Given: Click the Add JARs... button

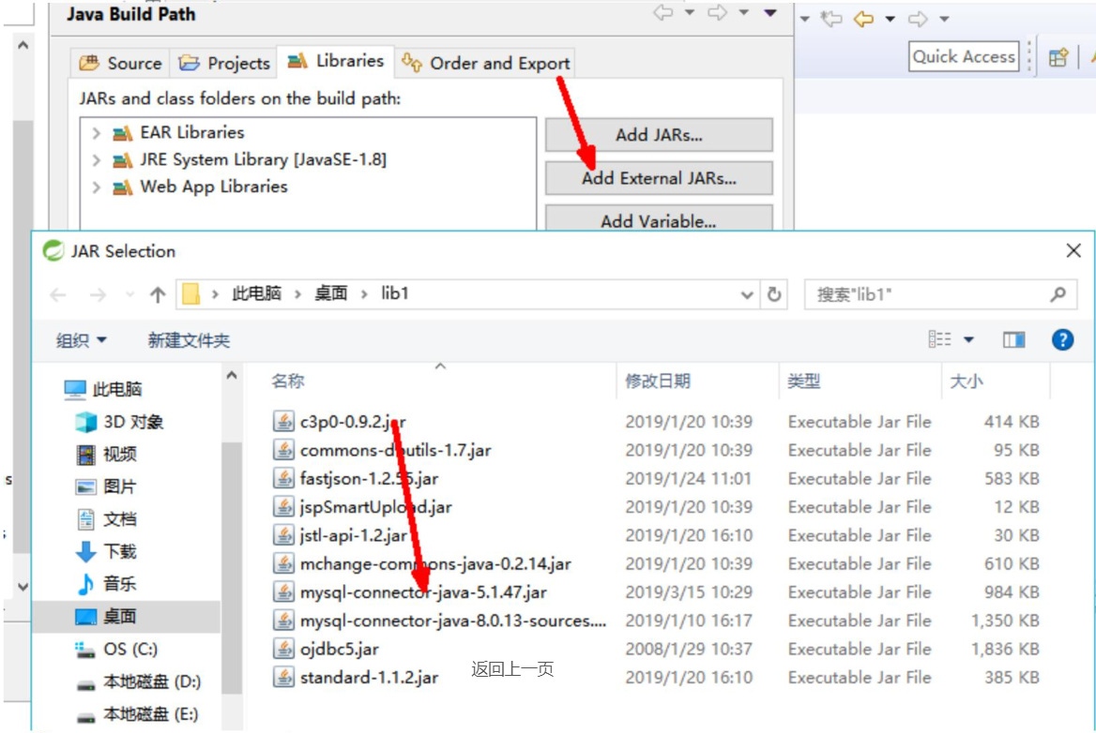Looking at the screenshot, I should 659,135.
